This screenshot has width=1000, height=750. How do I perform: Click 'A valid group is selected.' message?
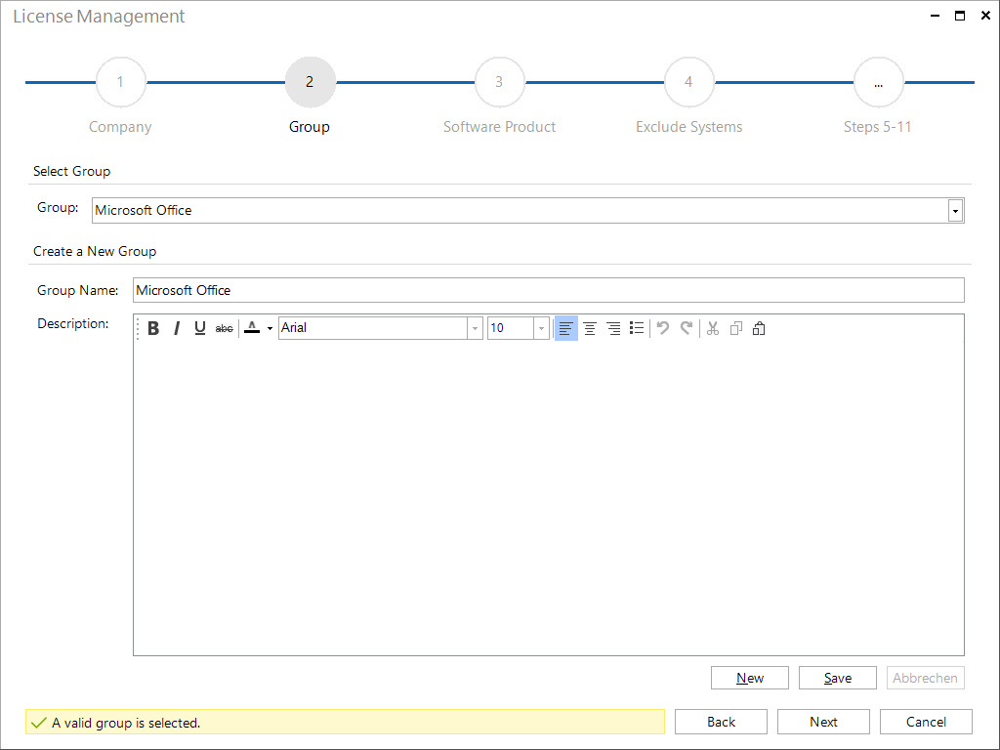[x=126, y=723]
